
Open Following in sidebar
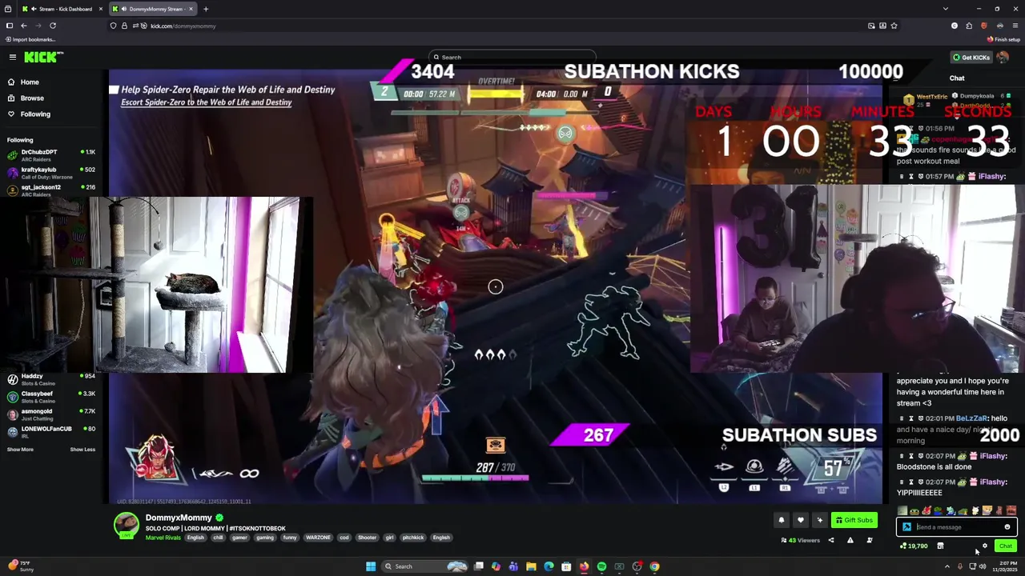[x=35, y=114]
